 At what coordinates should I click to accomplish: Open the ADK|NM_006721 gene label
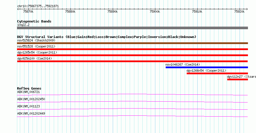click(28, 92)
